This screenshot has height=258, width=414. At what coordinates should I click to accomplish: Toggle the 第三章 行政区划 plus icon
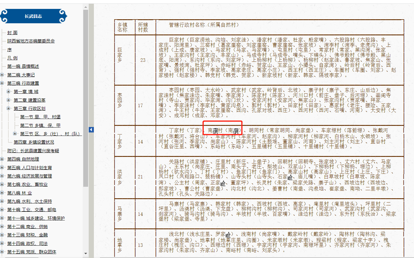coord(8,108)
